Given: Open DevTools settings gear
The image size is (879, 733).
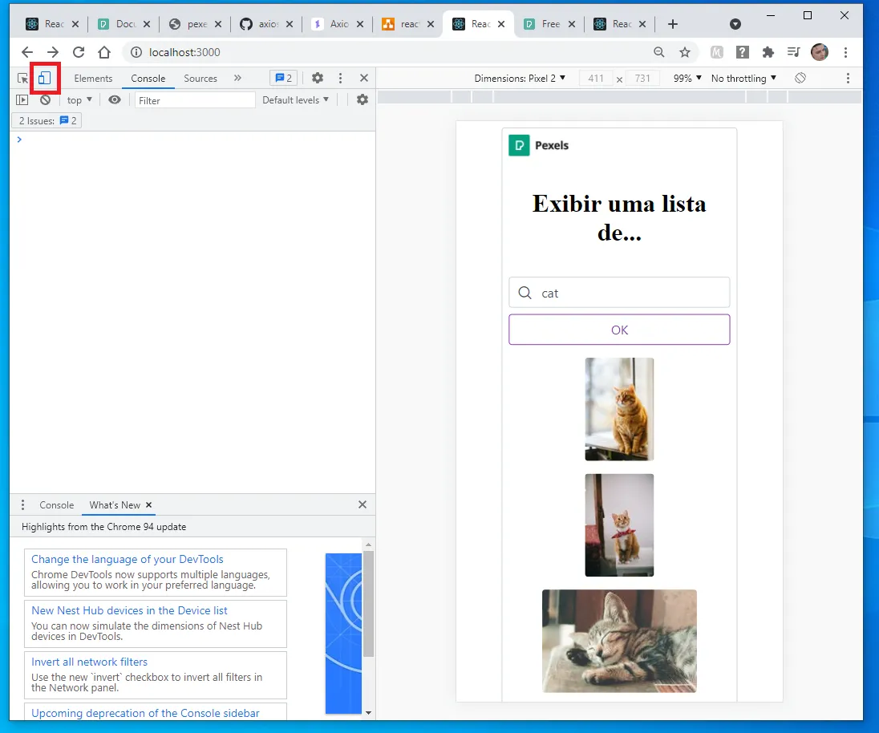Looking at the screenshot, I should pos(318,78).
